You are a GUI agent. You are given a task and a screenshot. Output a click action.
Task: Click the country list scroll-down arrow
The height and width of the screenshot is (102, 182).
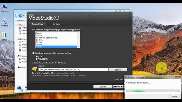pyautogui.click(x=78, y=47)
